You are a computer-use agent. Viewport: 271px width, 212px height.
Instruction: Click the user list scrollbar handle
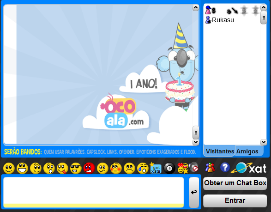[264, 18]
